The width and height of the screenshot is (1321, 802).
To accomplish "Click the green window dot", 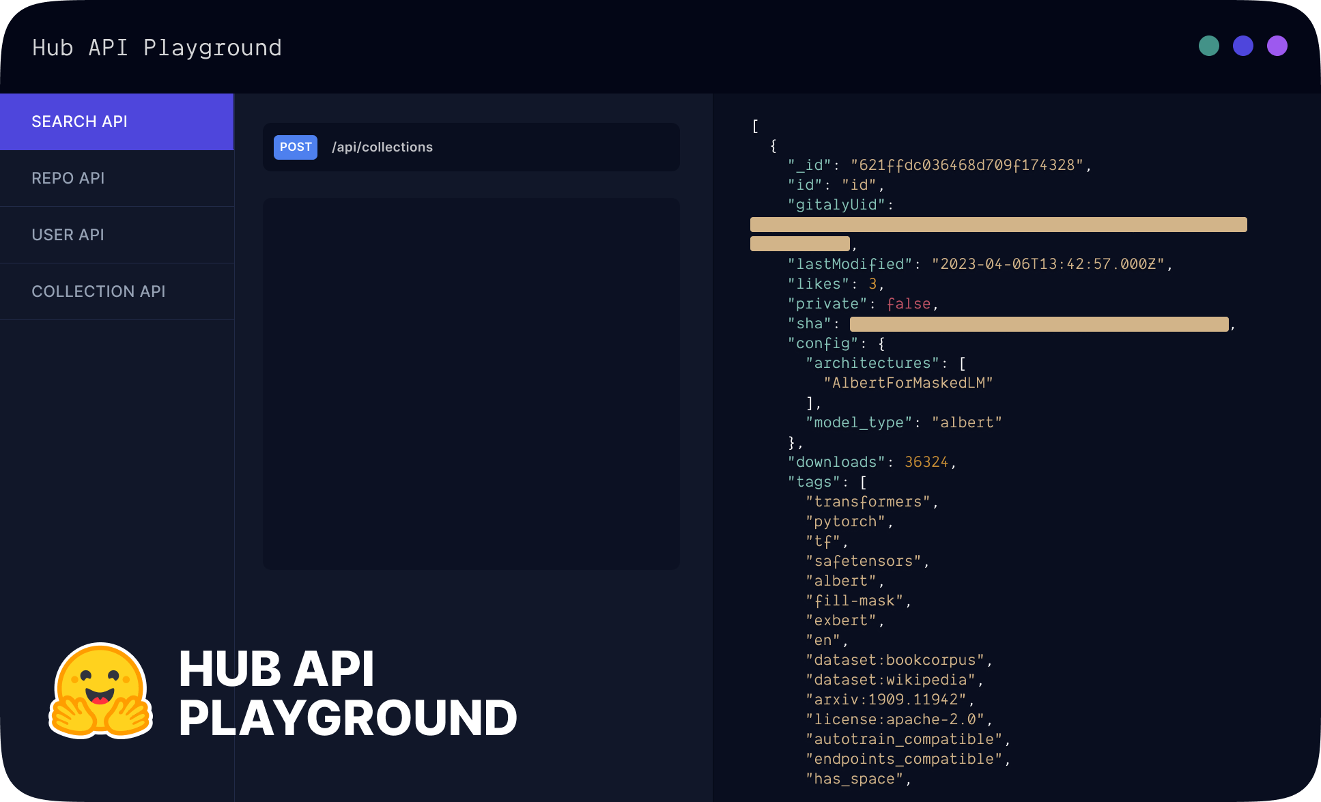I will (1209, 46).
